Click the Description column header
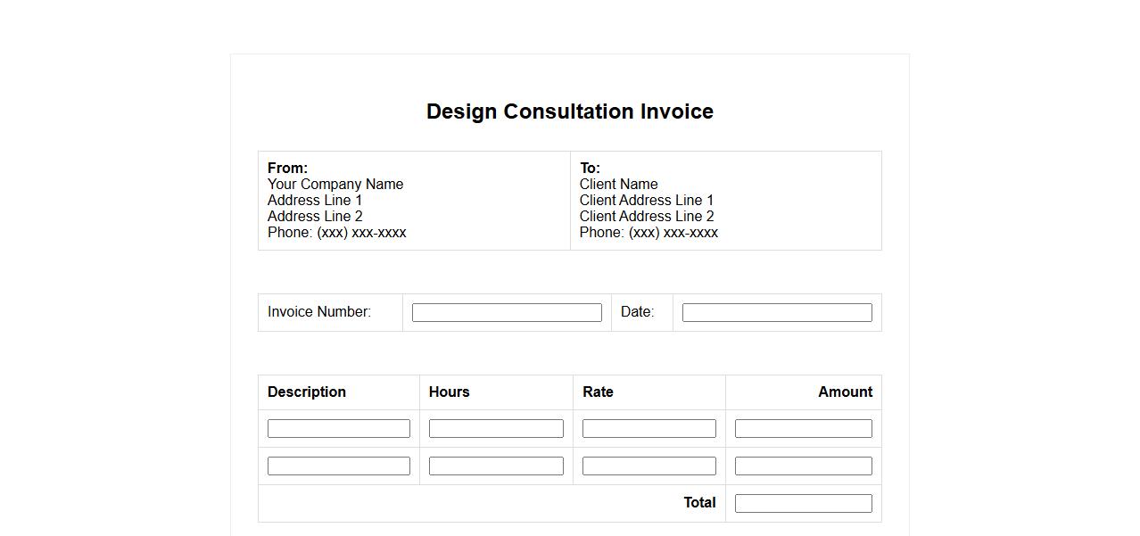 [x=307, y=392]
